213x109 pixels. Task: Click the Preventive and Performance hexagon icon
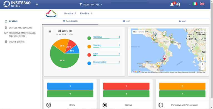point(161,105)
